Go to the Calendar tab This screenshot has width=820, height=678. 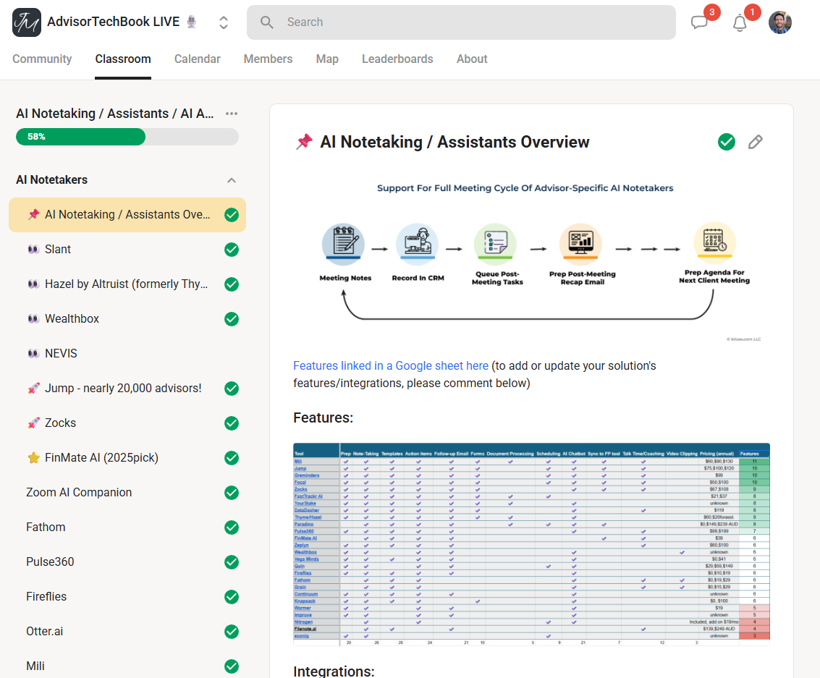(197, 59)
